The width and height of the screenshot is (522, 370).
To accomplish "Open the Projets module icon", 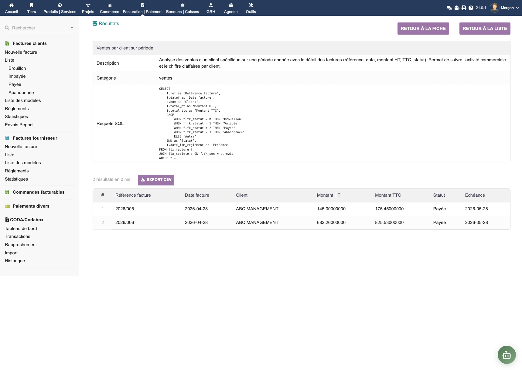I will point(88,5).
